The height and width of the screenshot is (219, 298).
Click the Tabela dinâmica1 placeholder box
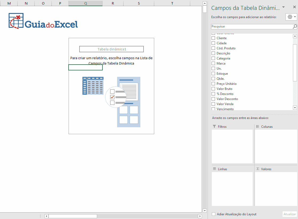[x=112, y=49]
